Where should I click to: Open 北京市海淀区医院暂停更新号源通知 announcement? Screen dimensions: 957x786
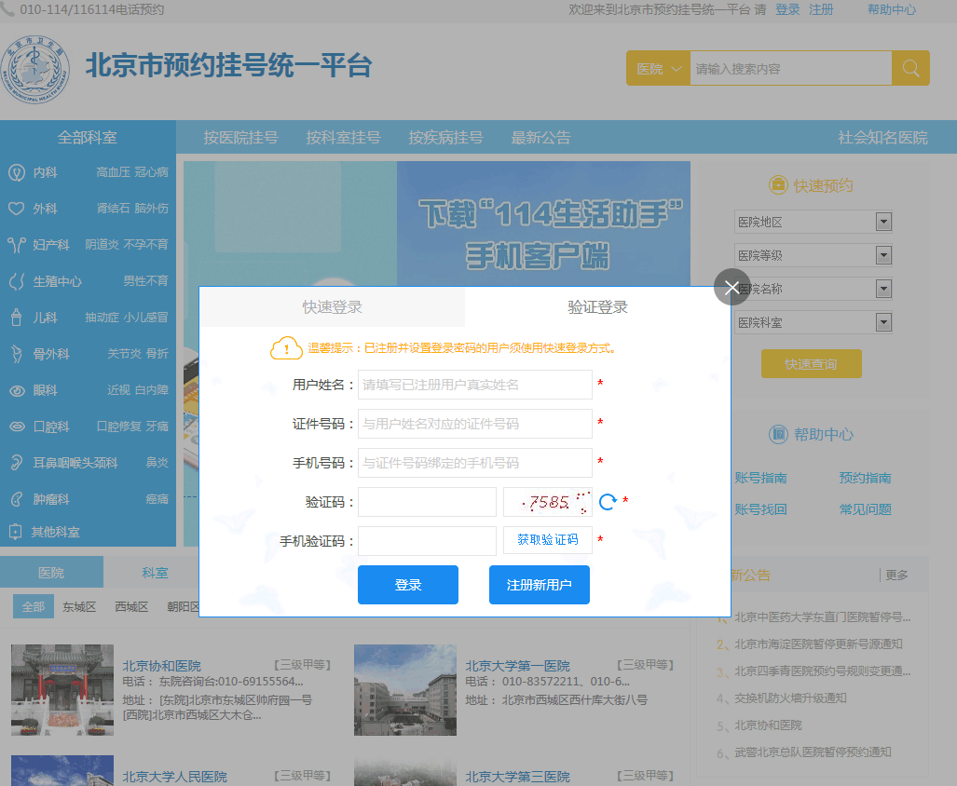click(x=818, y=644)
